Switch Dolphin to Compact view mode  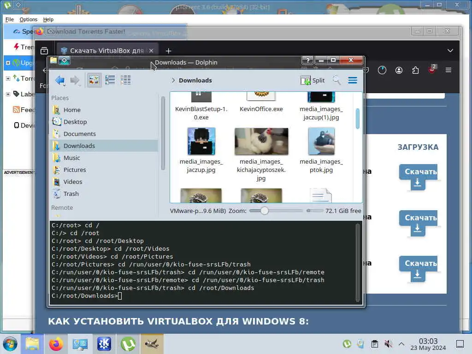tap(110, 80)
